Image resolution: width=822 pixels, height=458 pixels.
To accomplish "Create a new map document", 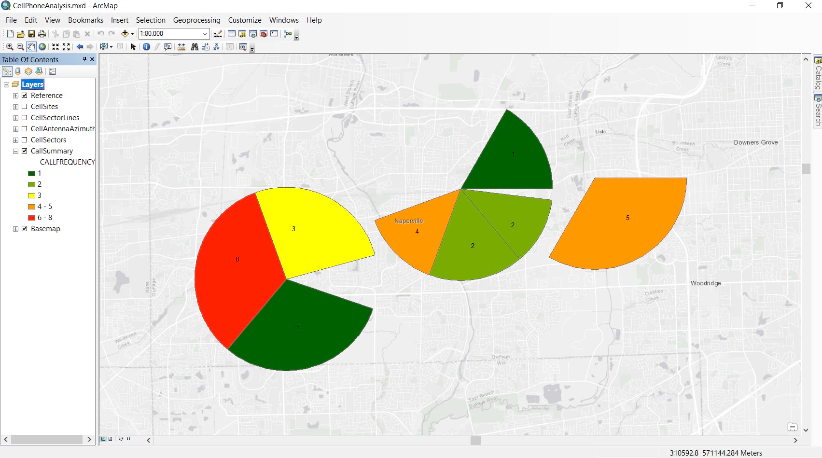I will pyautogui.click(x=10, y=34).
